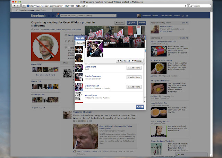Click the Maybe button
222x158 pixels.
pyautogui.click(x=142, y=23)
